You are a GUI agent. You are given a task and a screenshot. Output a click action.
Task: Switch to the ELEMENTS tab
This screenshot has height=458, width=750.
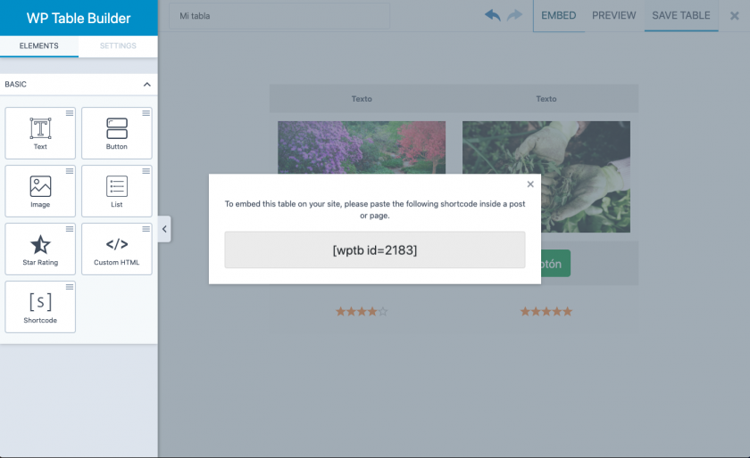click(39, 46)
